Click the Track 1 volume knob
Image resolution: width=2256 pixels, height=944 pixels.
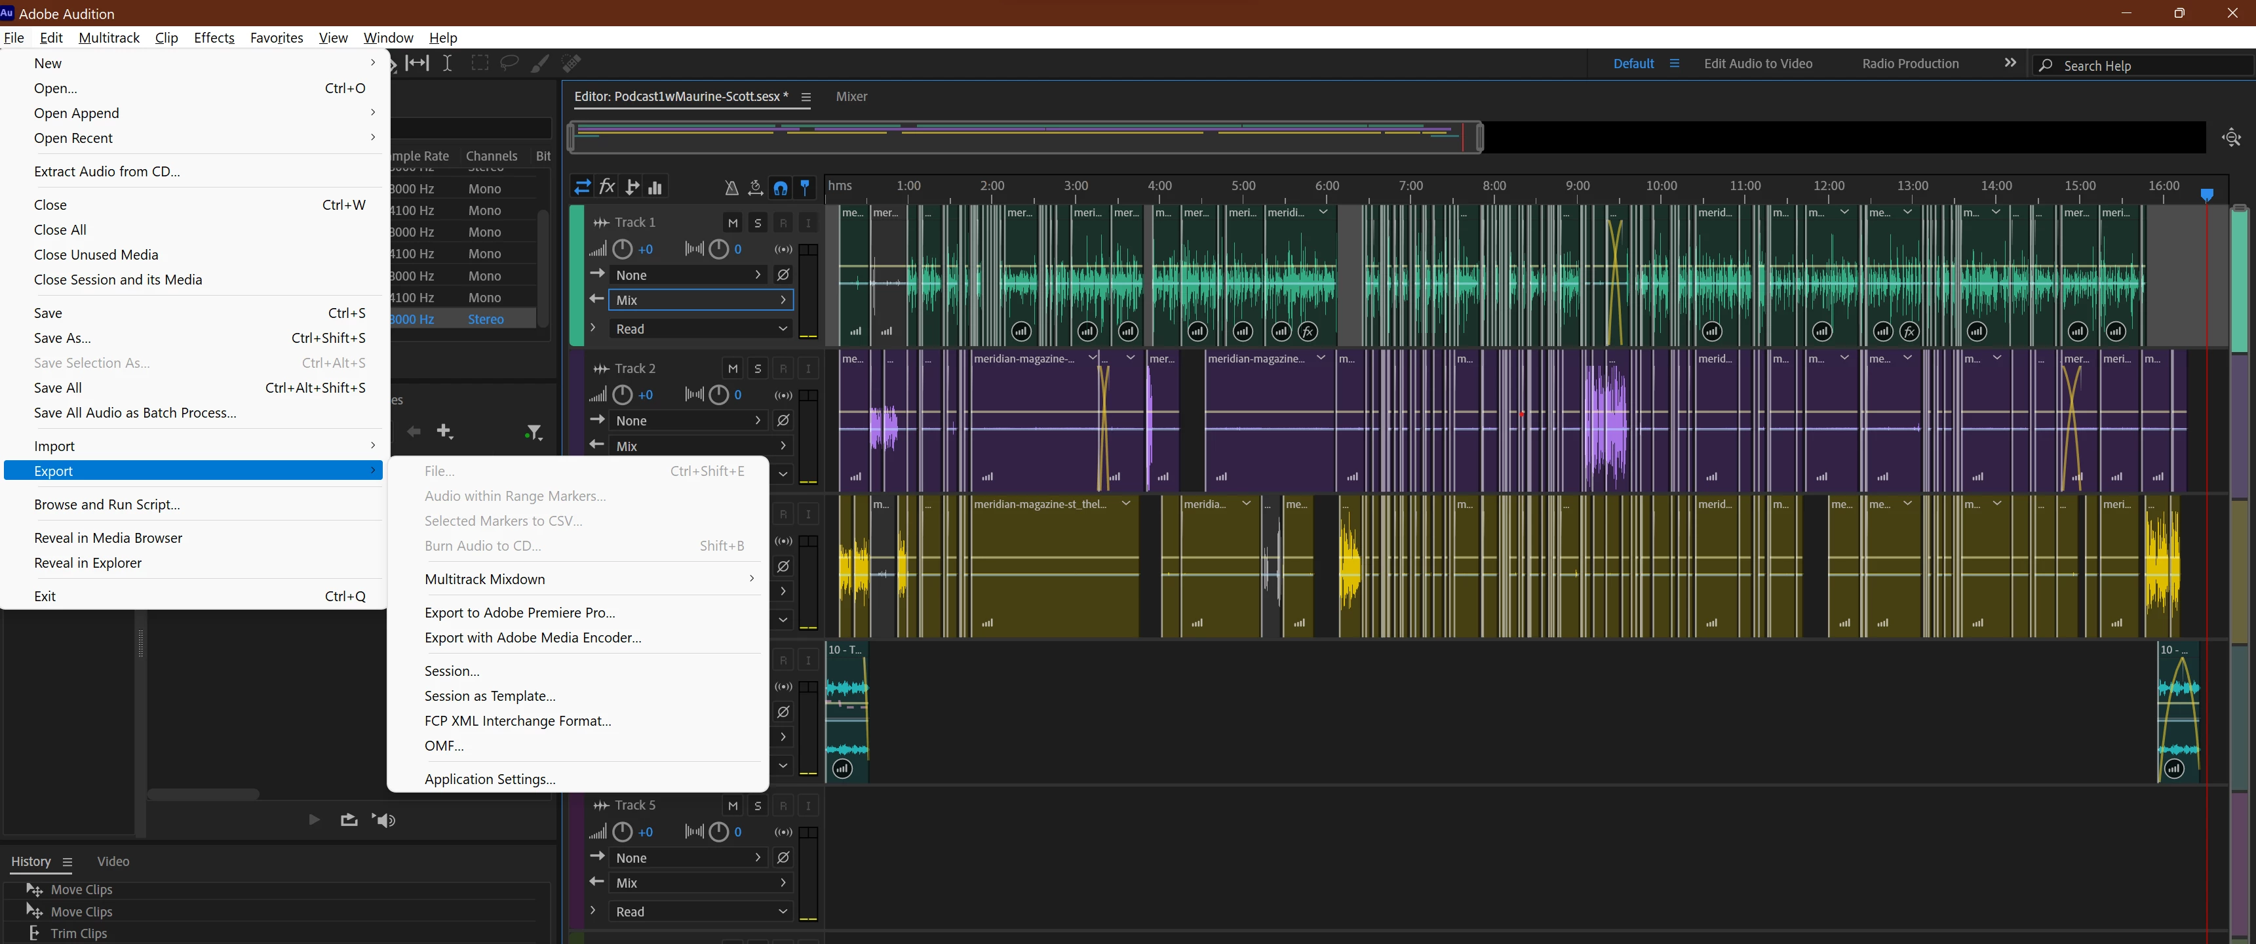tap(622, 248)
